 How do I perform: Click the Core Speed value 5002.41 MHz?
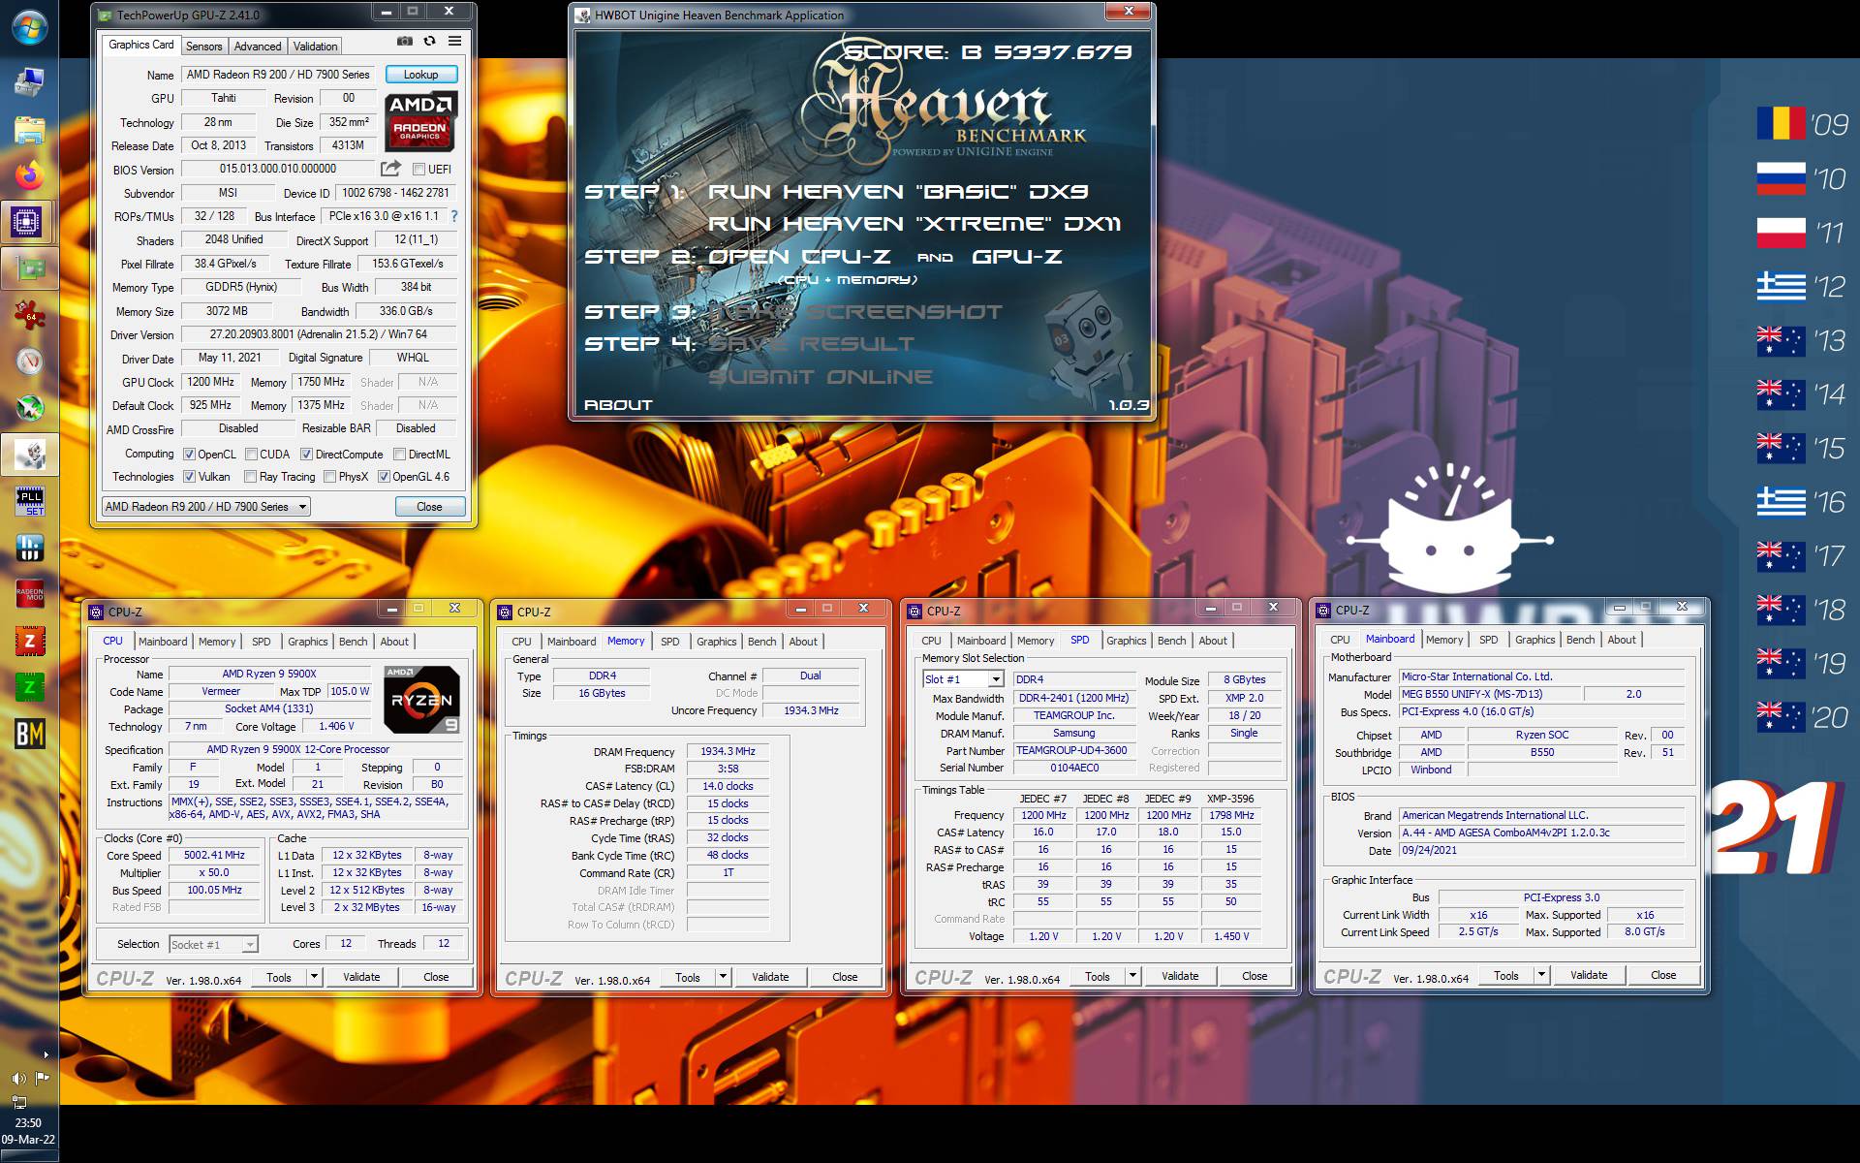214,856
